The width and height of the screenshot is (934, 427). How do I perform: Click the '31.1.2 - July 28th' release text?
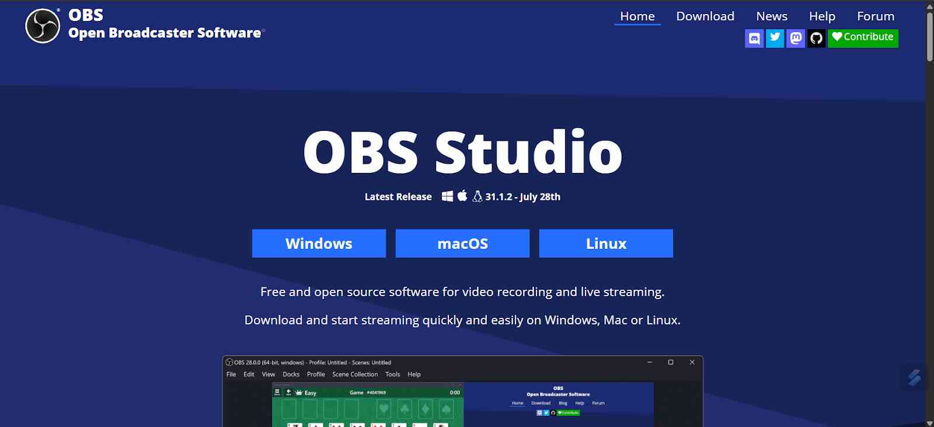click(x=522, y=197)
